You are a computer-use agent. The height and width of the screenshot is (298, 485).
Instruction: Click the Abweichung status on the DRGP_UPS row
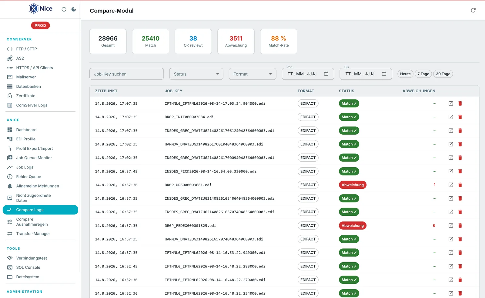coord(353,185)
